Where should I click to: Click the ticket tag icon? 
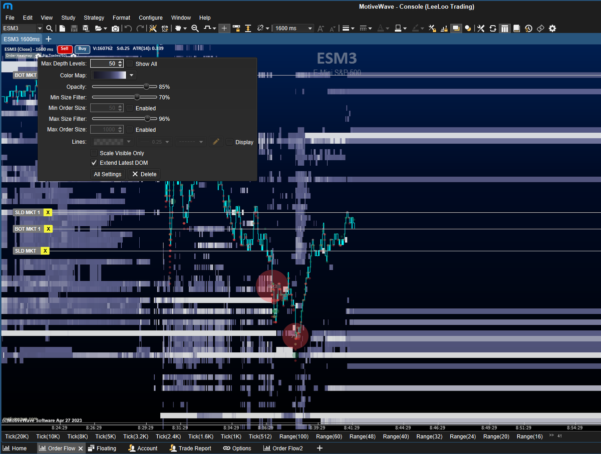540,29
